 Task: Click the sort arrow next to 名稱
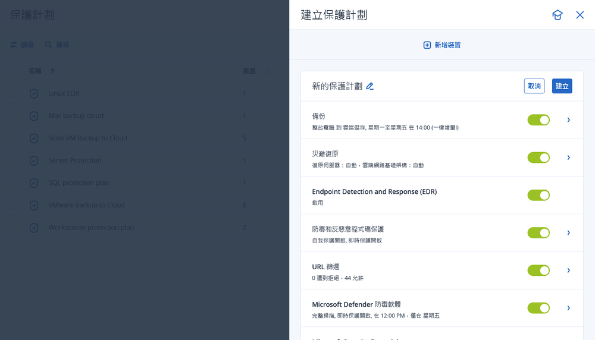click(x=52, y=71)
